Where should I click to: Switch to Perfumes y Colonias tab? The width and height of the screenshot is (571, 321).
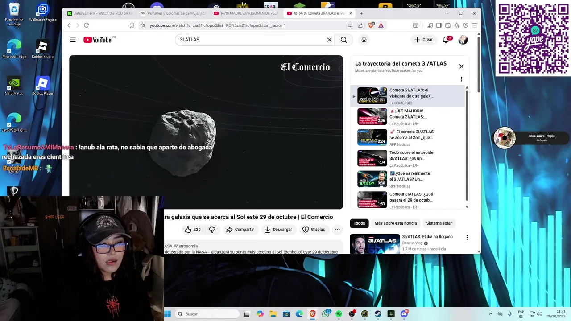coord(173,13)
